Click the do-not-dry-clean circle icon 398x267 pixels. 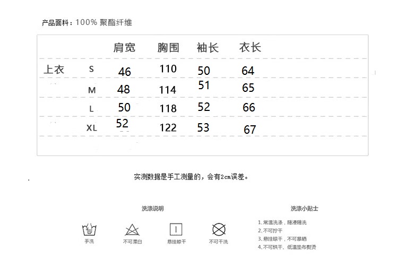[x=219, y=230]
